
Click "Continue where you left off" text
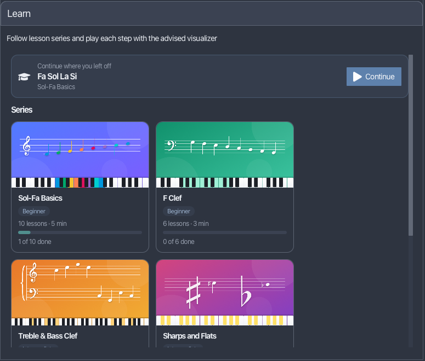74,66
